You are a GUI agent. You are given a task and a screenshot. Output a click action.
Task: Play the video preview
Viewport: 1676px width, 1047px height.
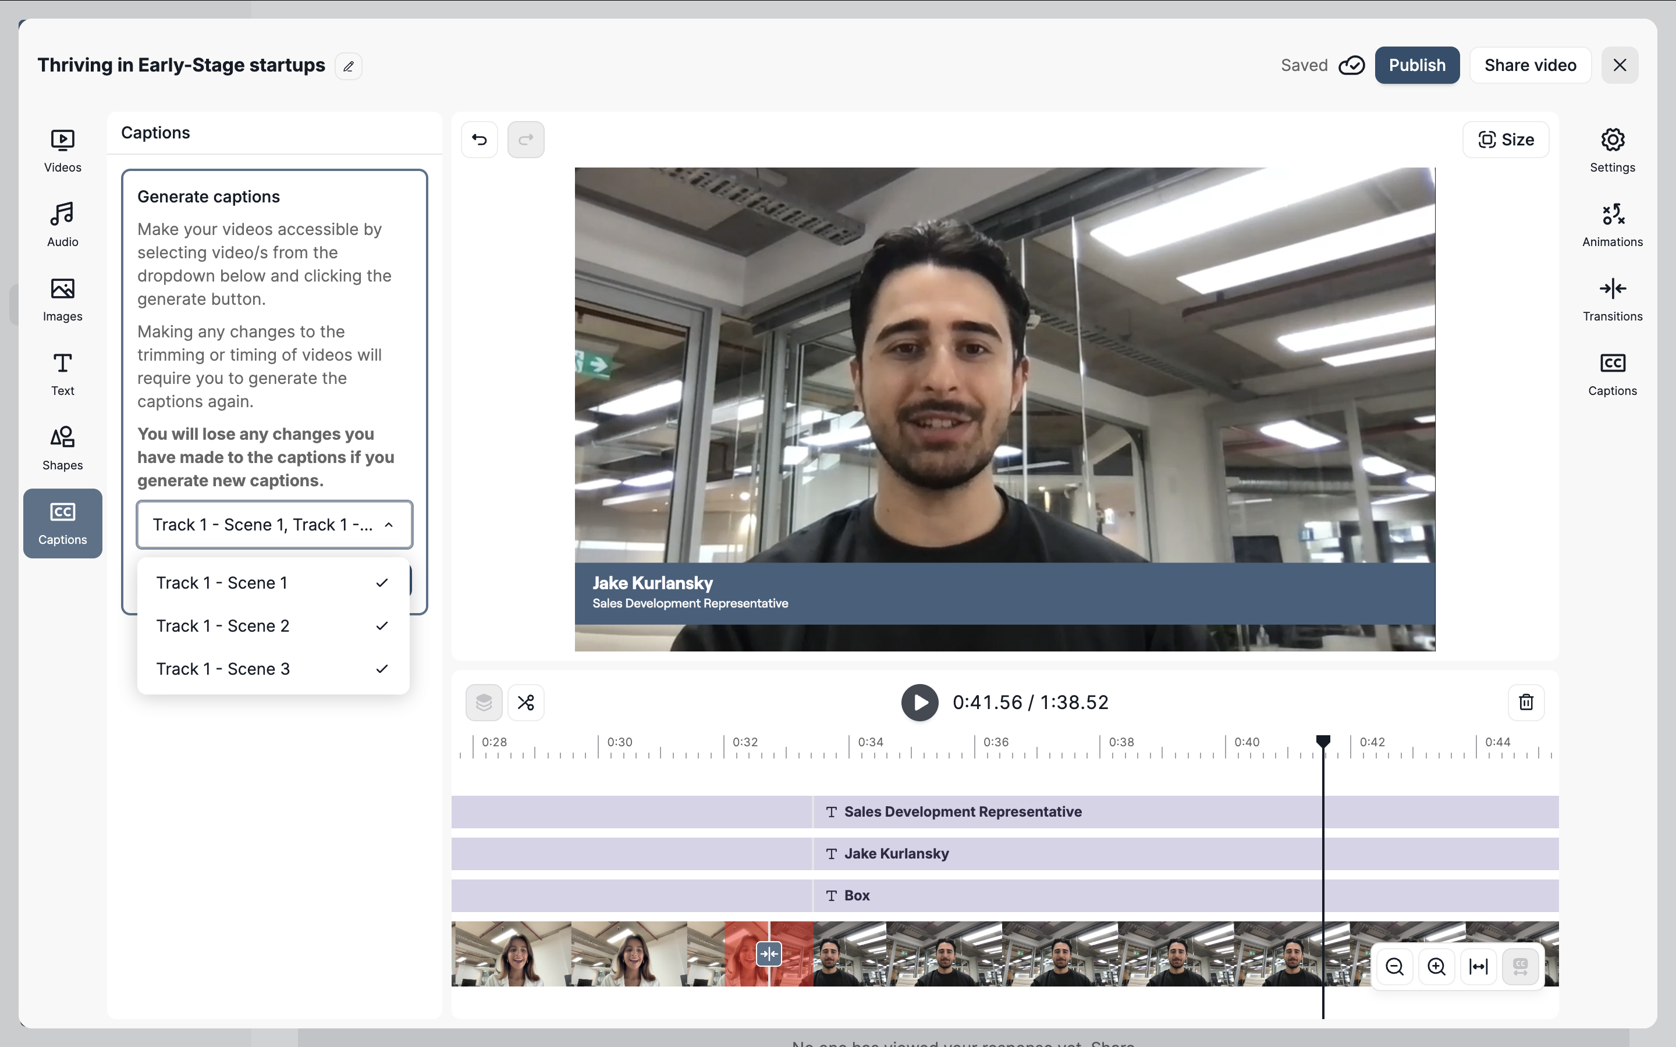[x=919, y=702]
